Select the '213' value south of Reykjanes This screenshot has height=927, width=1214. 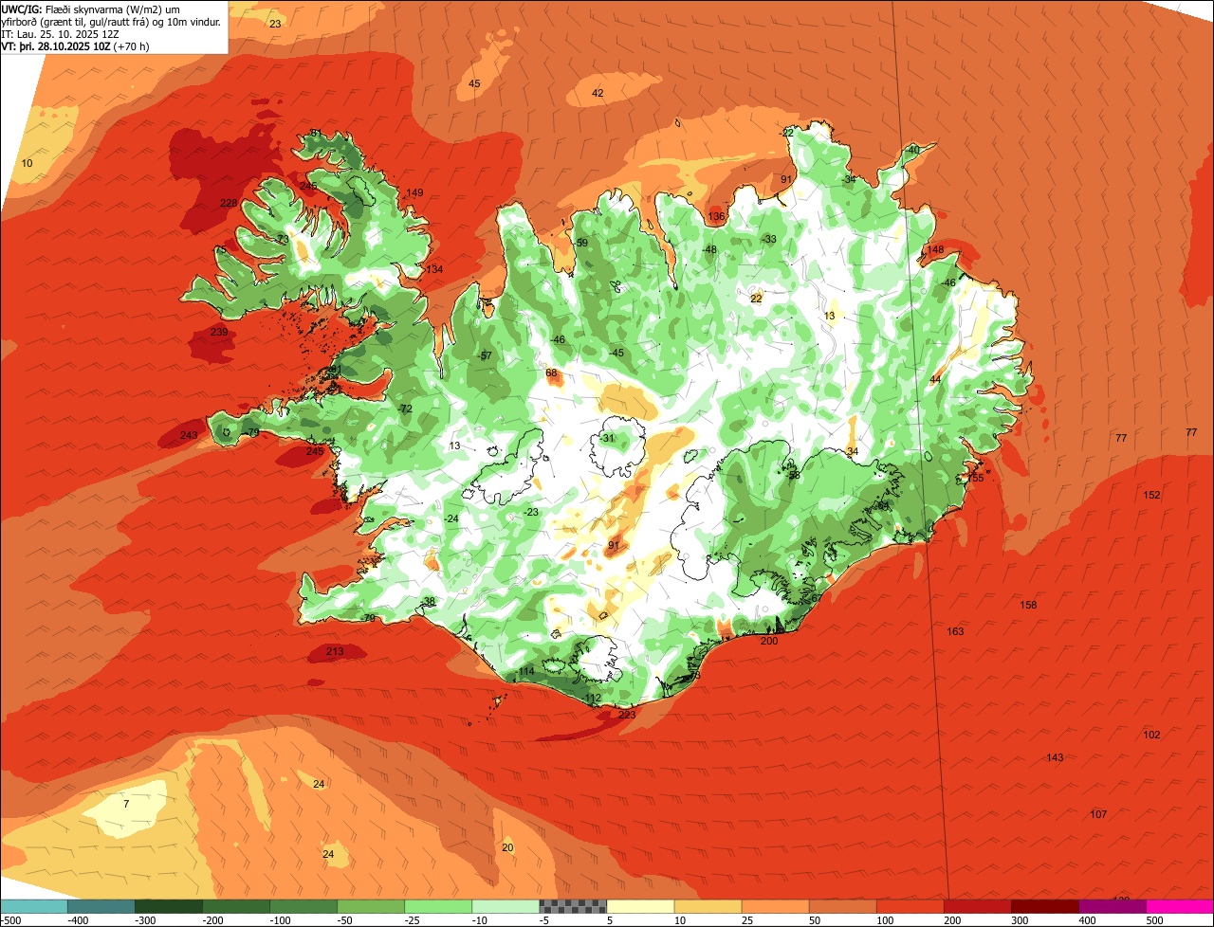pos(335,651)
